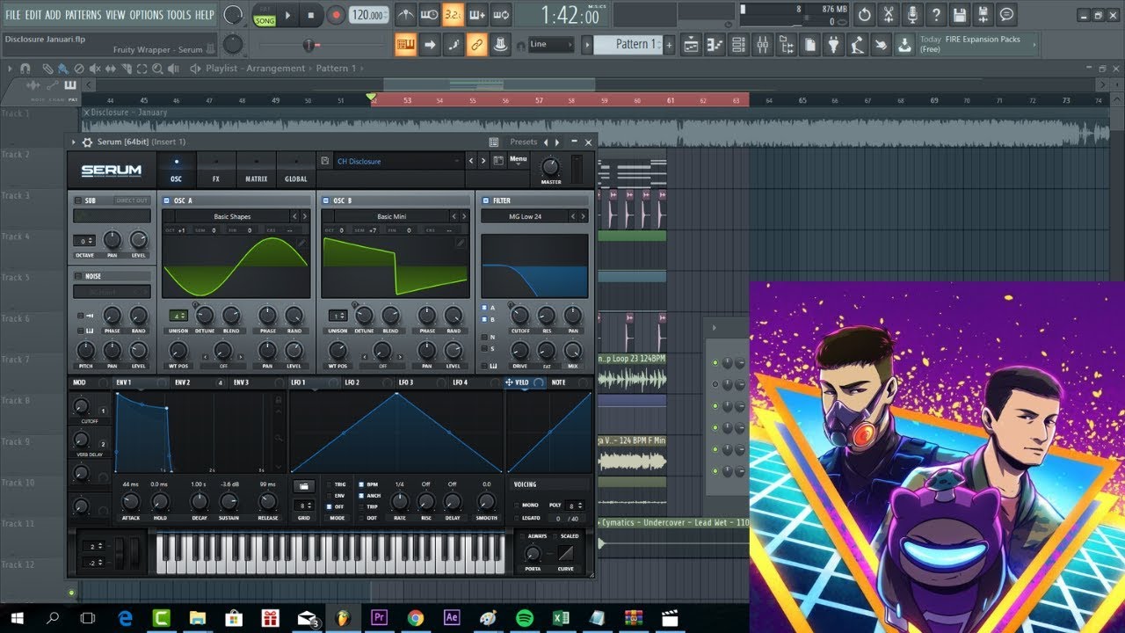Toggle filter routing for oscillator A
The image size is (1125, 633).
click(484, 308)
